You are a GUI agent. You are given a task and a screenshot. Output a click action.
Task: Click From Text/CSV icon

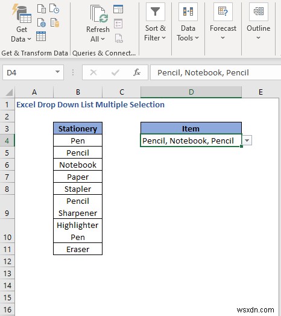42,9
